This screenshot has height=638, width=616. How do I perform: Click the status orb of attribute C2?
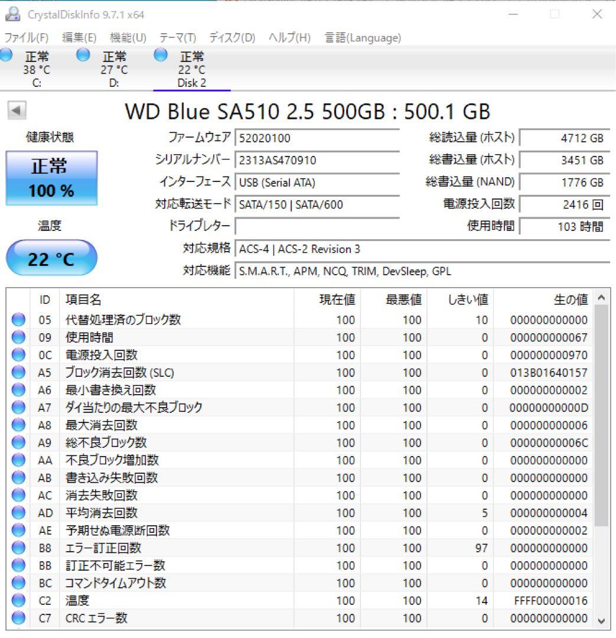(18, 601)
